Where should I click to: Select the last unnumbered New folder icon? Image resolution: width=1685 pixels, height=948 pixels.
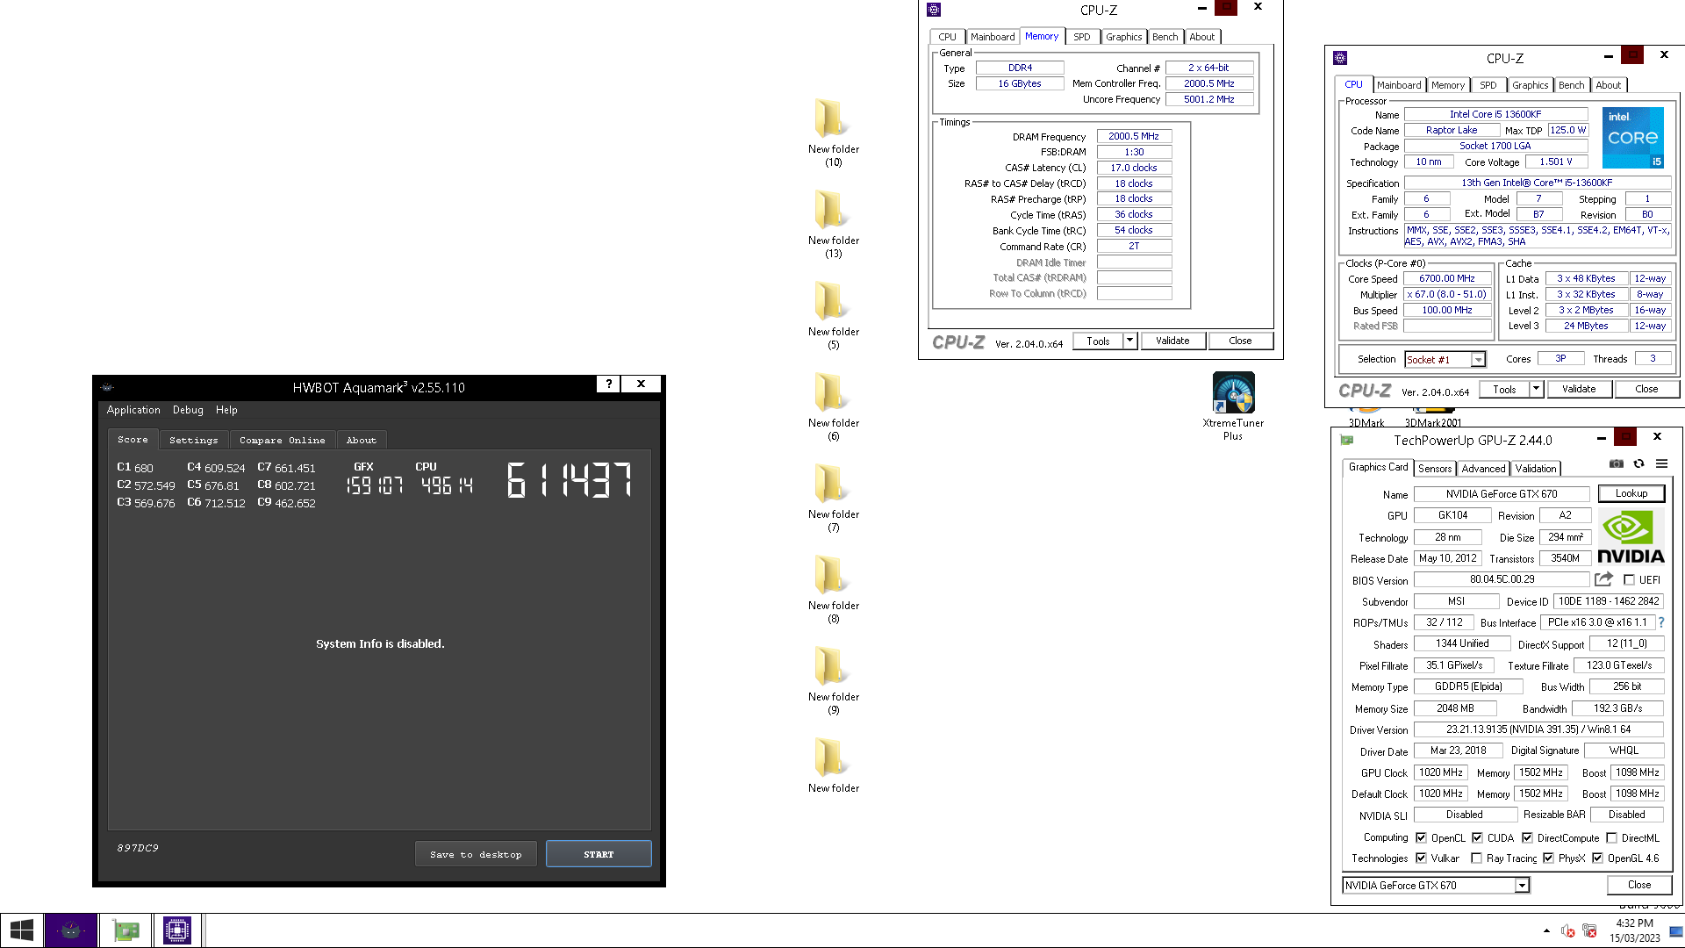coord(833,765)
